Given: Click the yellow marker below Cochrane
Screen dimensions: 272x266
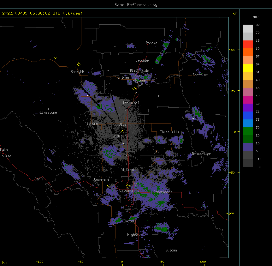Looking at the screenshot, I should tap(107, 187).
